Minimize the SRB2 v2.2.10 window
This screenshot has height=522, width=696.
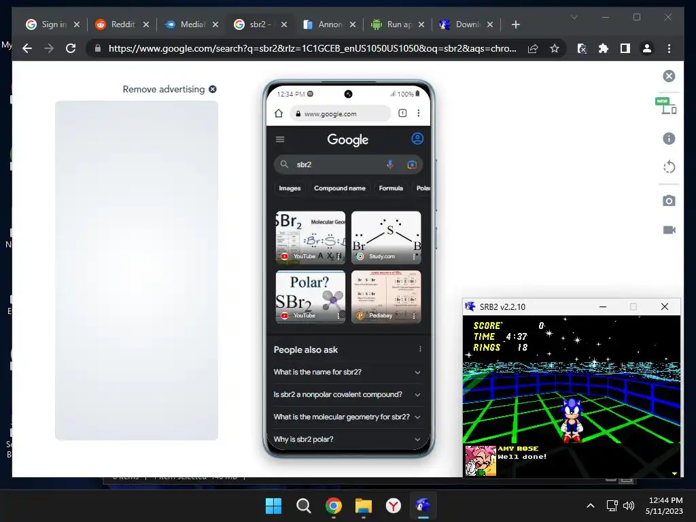tap(603, 307)
